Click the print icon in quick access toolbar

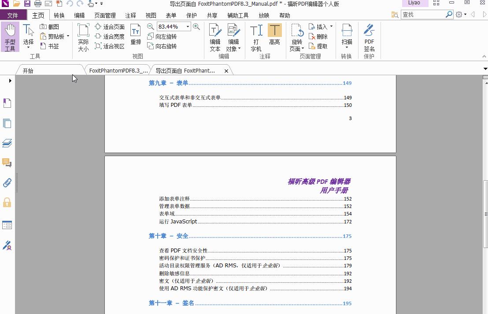click(37, 4)
